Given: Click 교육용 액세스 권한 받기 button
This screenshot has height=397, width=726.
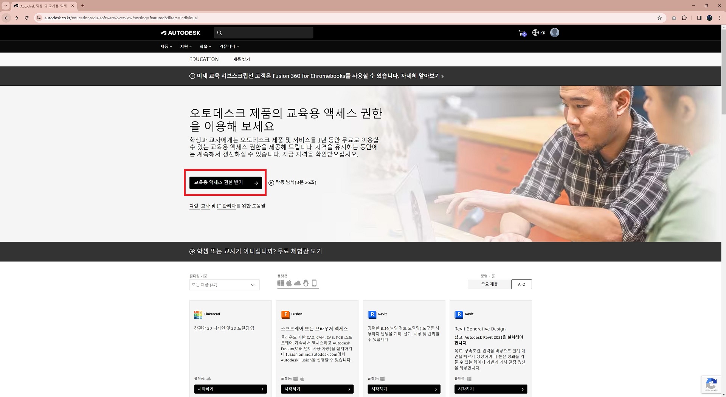Looking at the screenshot, I should (226, 183).
